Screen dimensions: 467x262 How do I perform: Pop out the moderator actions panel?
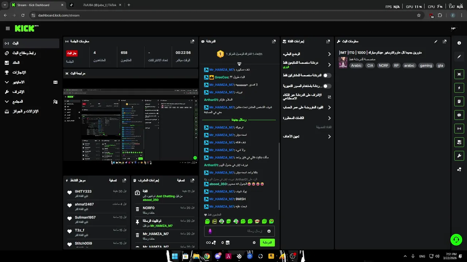192,180
